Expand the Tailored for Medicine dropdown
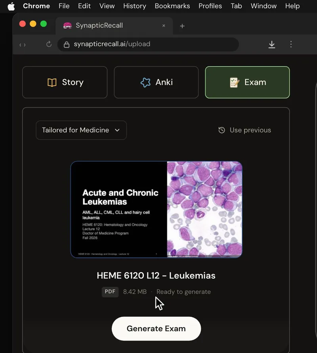This screenshot has height=353, width=317. pos(81,130)
